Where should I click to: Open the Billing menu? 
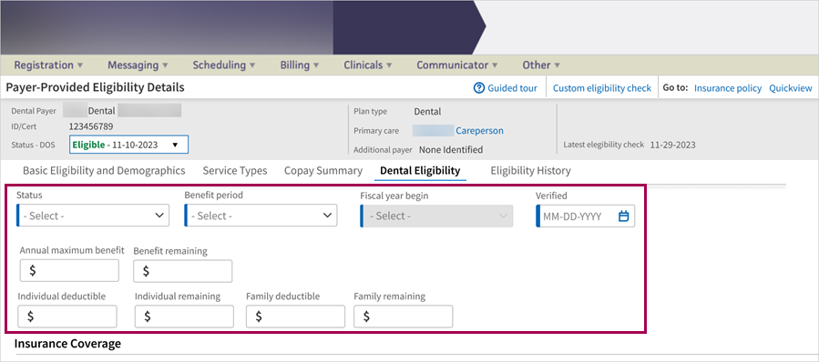[300, 65]
